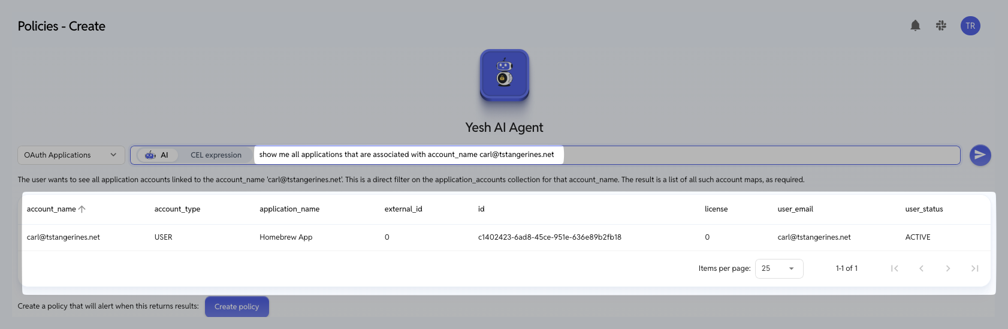Image resolution: width=1008 pixels, height=329 pixels.
Task: Jump to the last results page
Action: click(975, 268)
